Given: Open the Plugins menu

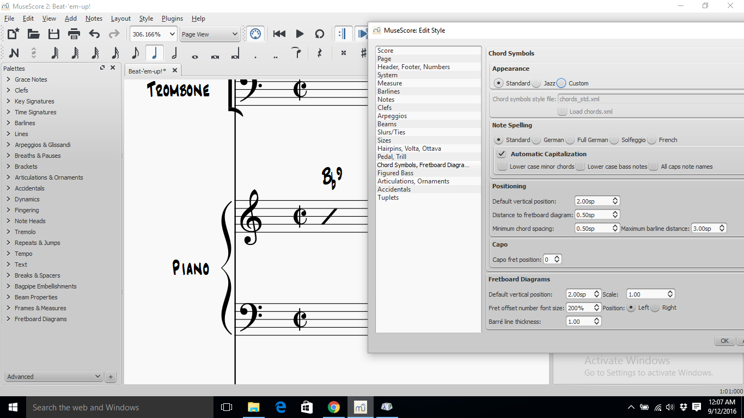Looking at the screenshot, I should coord(172,19).
